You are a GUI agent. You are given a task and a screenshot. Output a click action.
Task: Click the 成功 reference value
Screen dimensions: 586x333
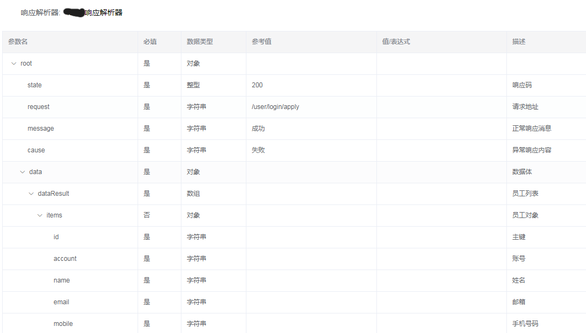tap(258, 129)
